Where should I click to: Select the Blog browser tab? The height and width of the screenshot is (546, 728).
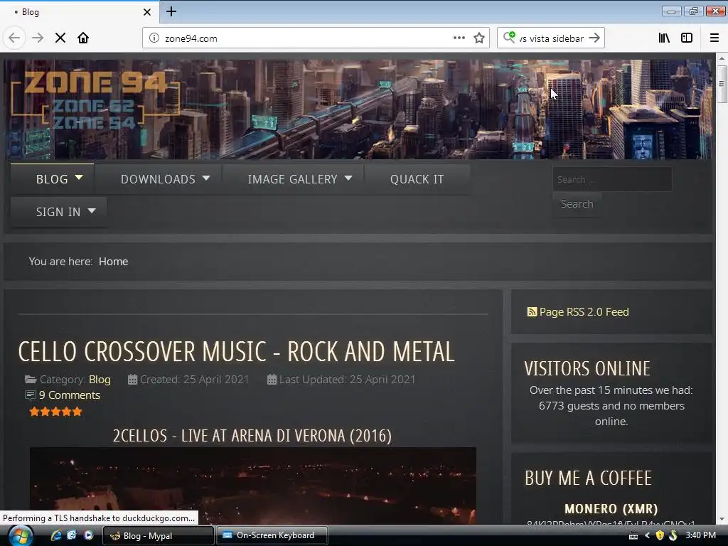(80, 12)
